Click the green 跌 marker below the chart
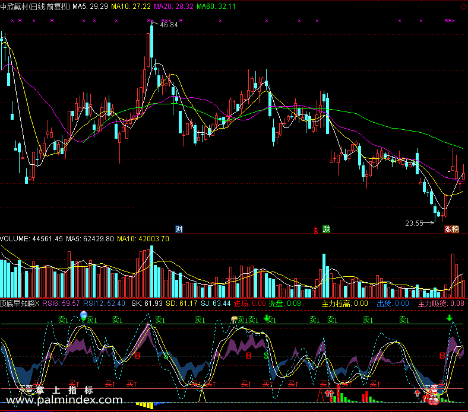The width and height of the screenshot is (468, 412). tap(326, 229)
